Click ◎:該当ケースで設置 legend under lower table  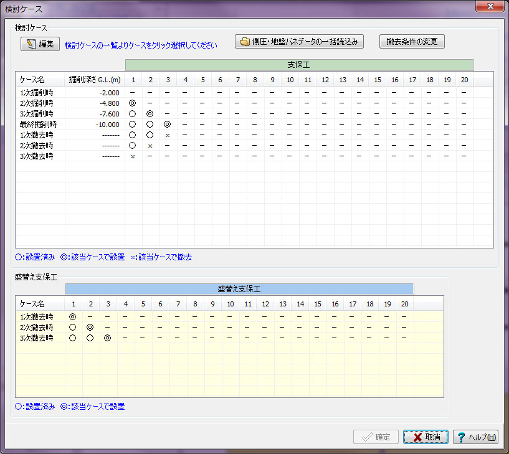coord(92,406)
